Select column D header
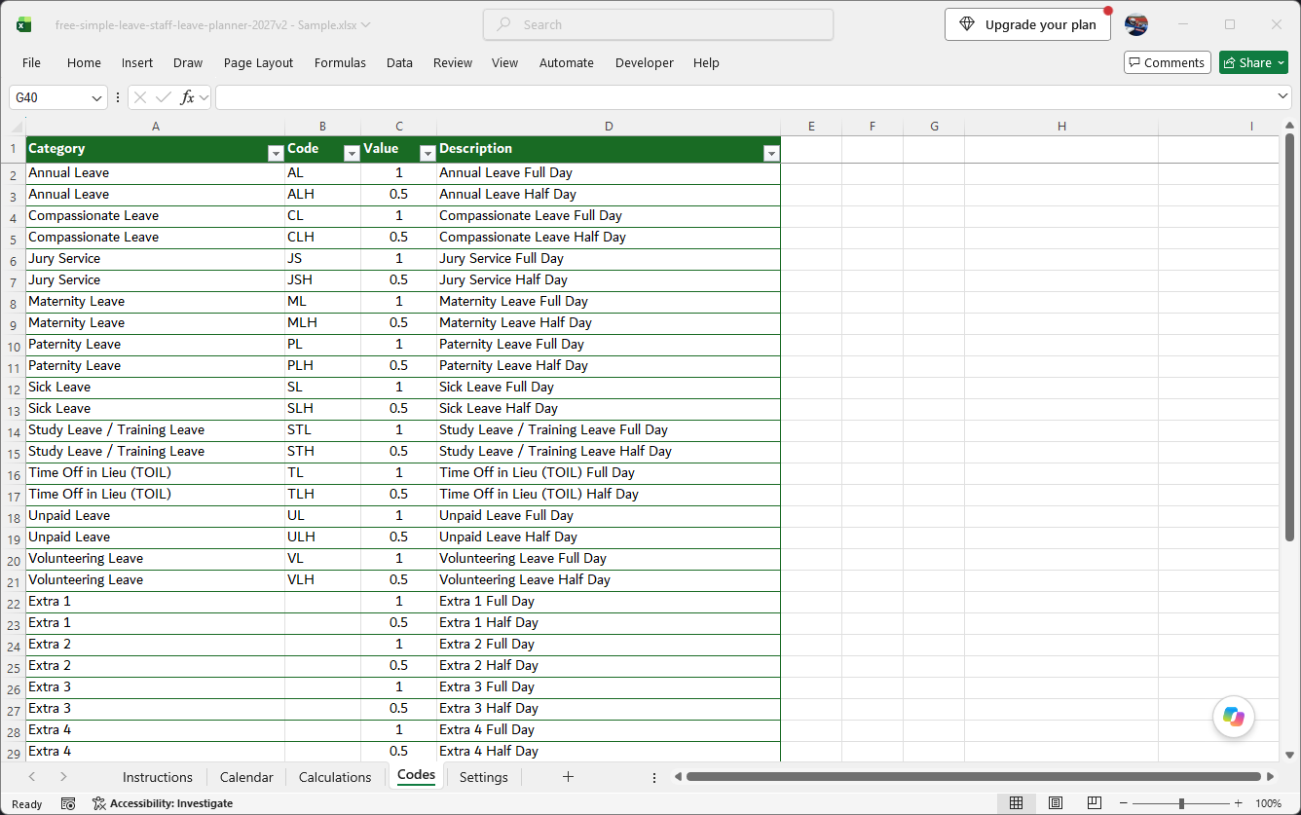The height and width of the screenshot is (815, 1301). point(609,127)
